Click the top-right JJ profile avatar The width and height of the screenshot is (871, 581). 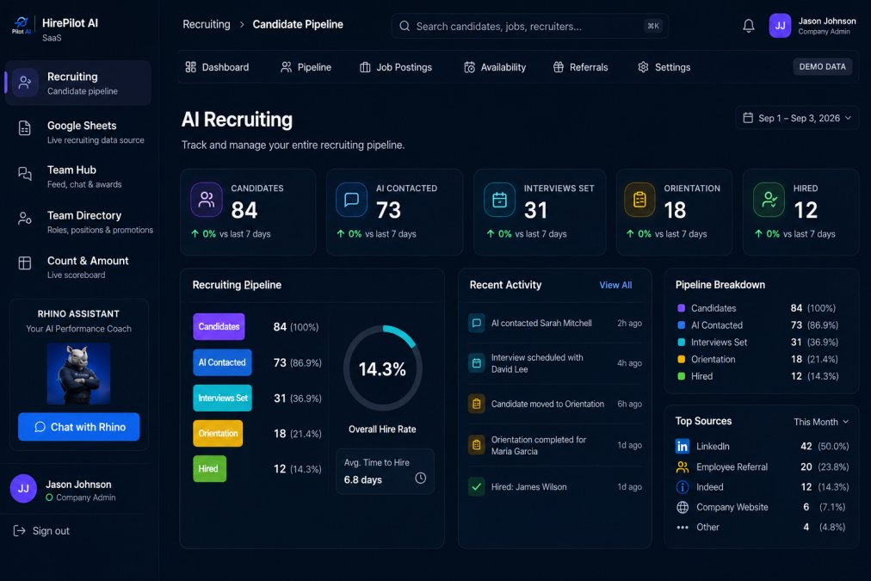pyautogui.click(x=780, y=26)
